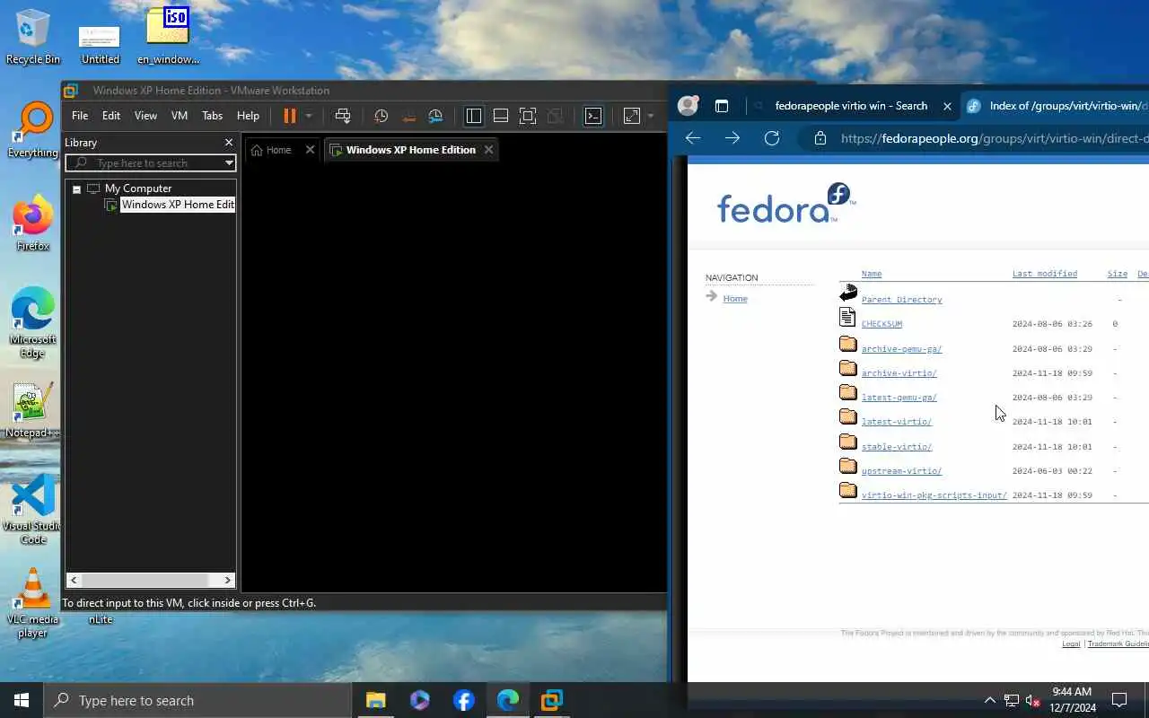This screenshot has height=718, width=1149.
Task: Switch to the Index of /groups/virt tab
Action: click(x=1055, y=106)
